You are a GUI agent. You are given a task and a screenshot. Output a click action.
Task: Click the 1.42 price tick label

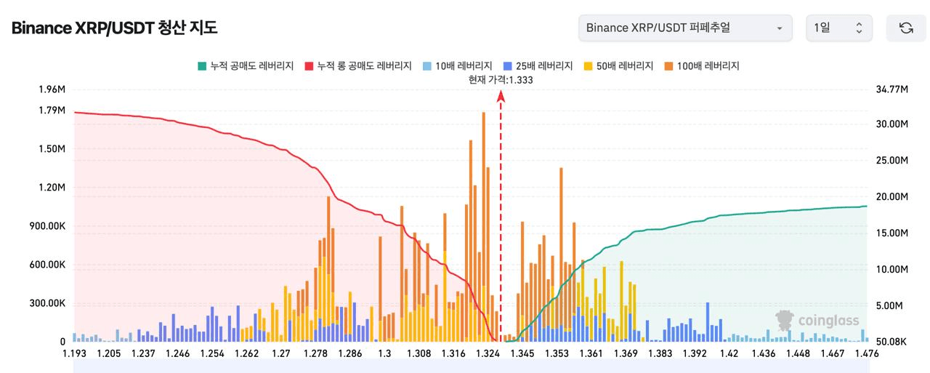coord(729,353)
